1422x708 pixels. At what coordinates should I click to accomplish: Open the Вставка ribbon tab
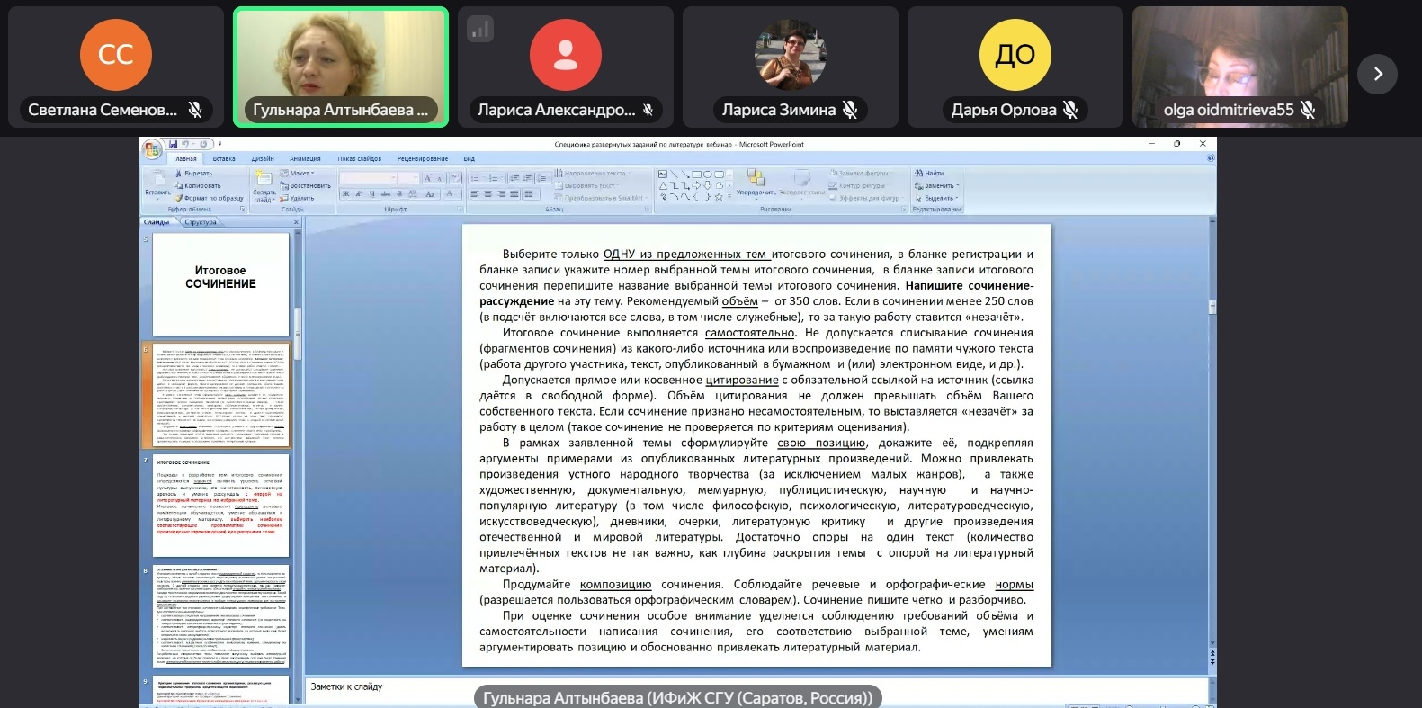[224, 158]
